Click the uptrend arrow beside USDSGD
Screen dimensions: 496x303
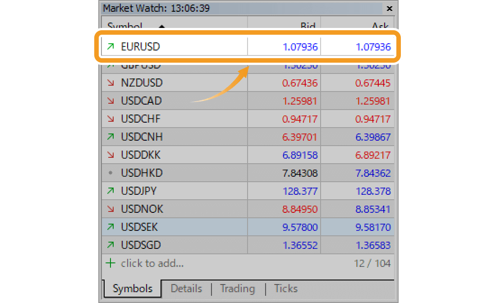(111, 245)
